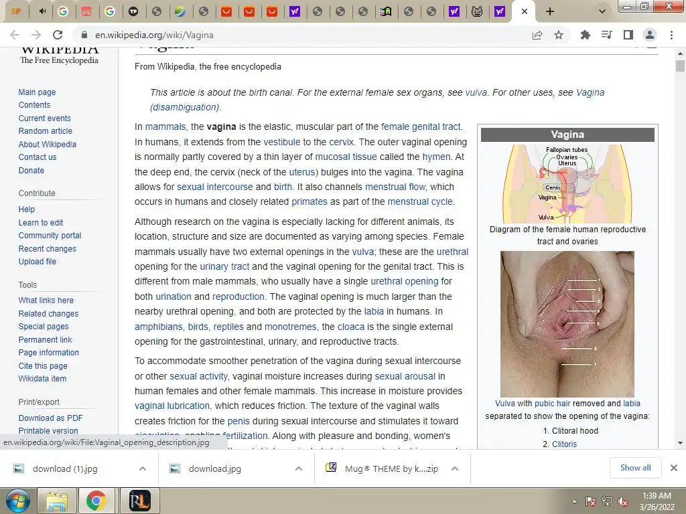Screen dimensions: 686x514
Task: Switch to the first SP tab
Action: click(x=16, y=11)
